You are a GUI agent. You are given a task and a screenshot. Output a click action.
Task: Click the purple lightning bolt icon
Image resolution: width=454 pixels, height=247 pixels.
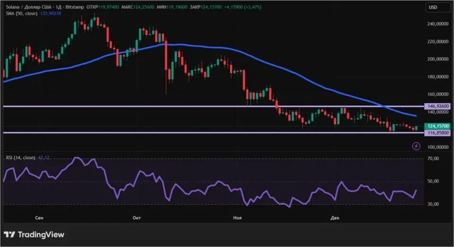[x=416, y=146]
